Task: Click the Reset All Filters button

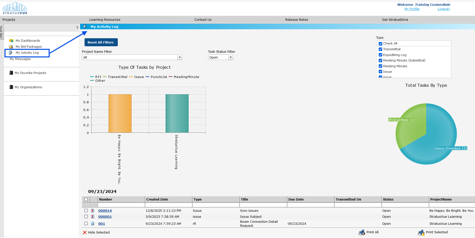Action: pos(101,42)
